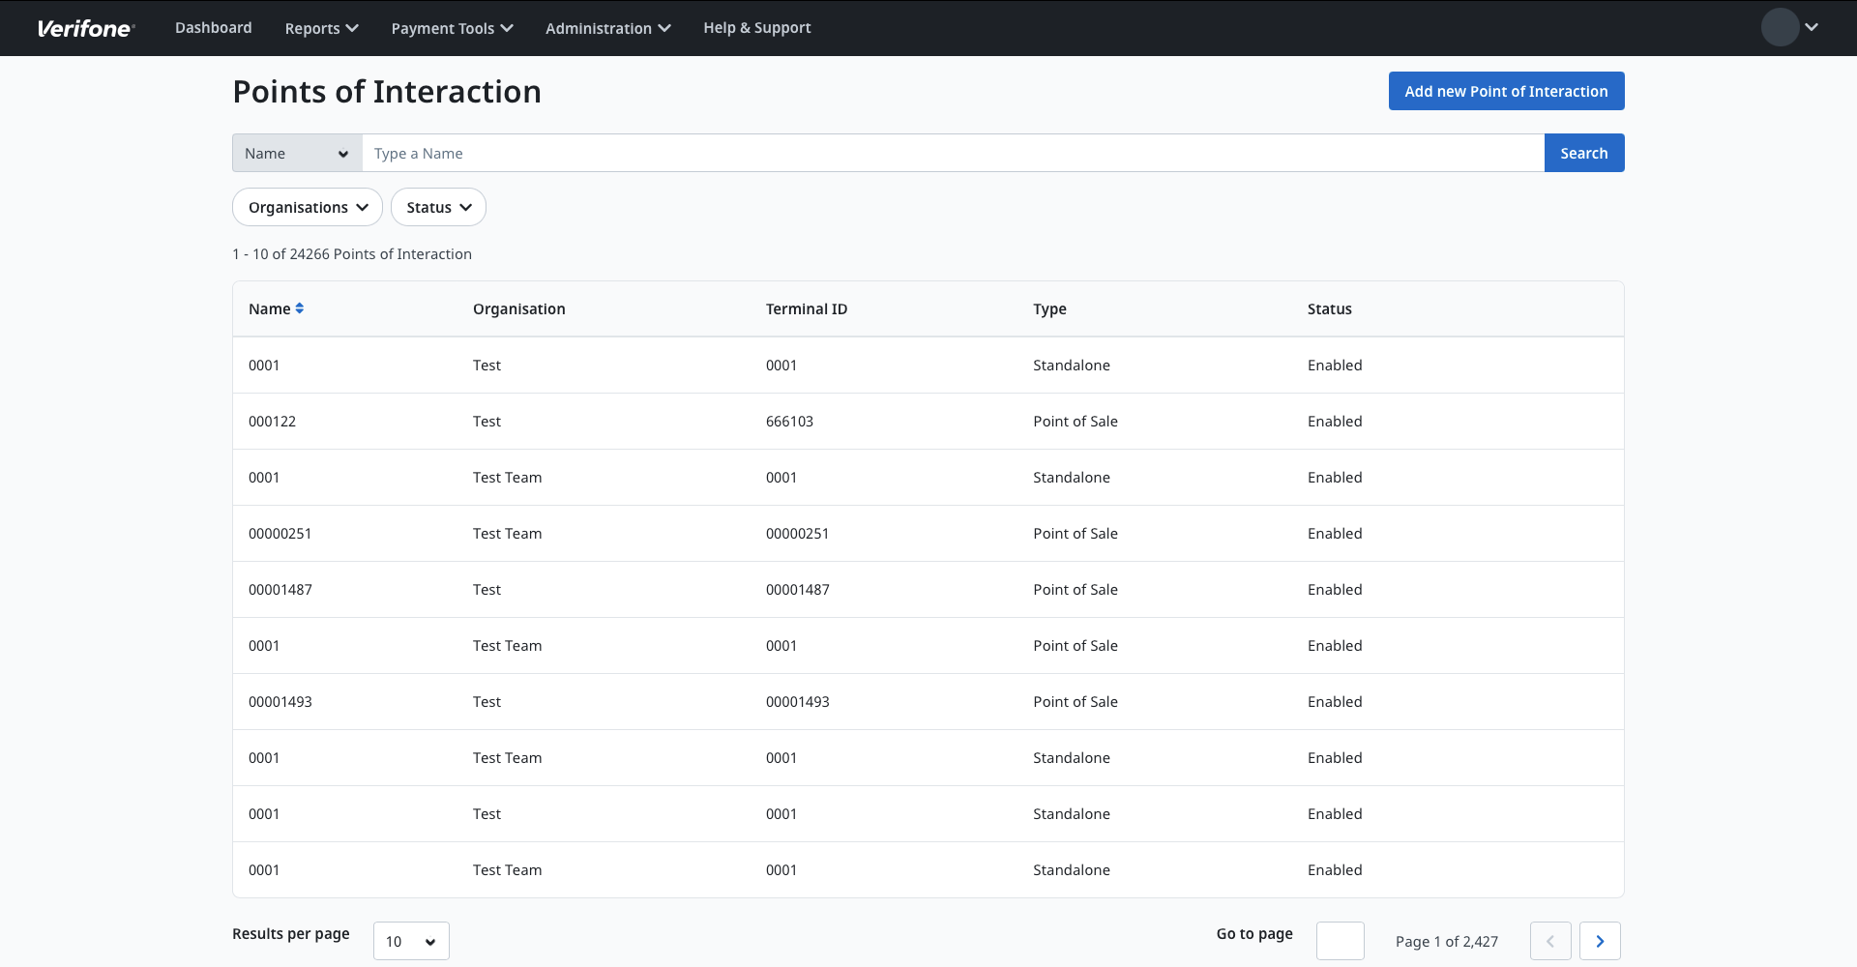Viewport: 1857px width, 967px height.
Task: Open row named 00000251
Action: click(928, 534)
